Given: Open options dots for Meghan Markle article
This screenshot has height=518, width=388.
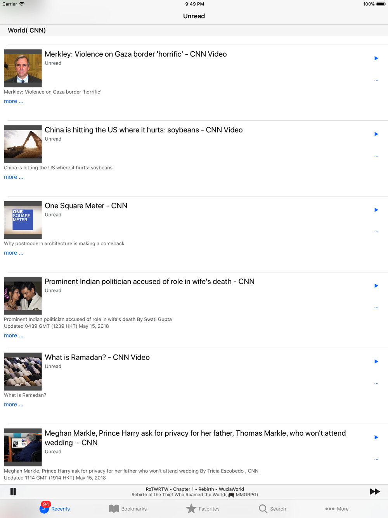Looking at the screenshot, I should pos(376,459).
